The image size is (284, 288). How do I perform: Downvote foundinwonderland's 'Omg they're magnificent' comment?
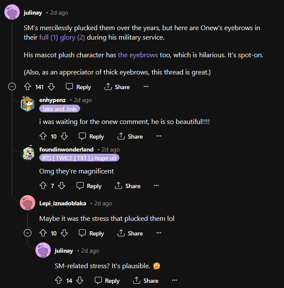point(62,186)
